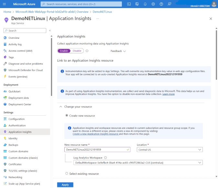Focus the top search resources box
218x188 pixels.
[x=81, y=4]
